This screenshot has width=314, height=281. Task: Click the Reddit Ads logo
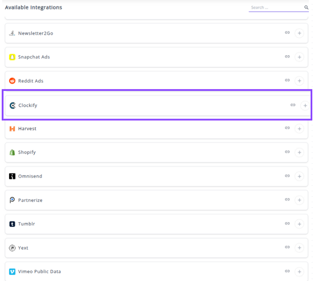(12, 81)
